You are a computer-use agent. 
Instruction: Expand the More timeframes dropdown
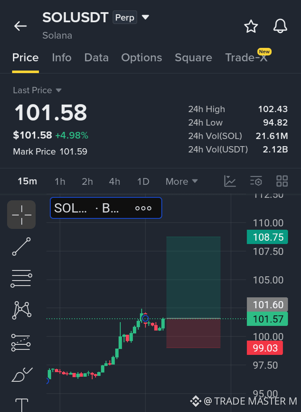(x=182, y=181)
